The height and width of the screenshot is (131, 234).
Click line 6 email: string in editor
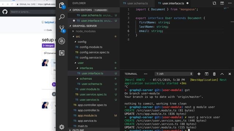[151, 31]
